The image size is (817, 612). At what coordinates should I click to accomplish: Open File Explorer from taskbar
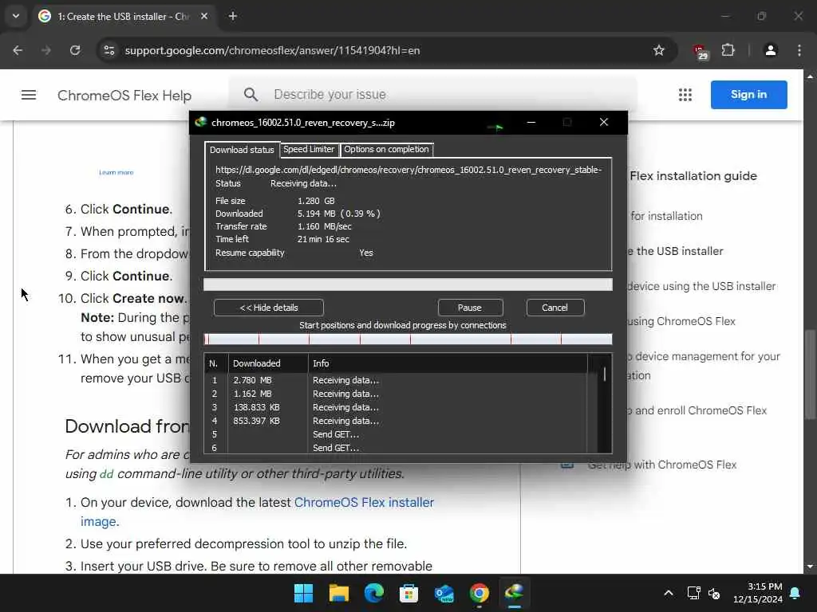point(338,593)
